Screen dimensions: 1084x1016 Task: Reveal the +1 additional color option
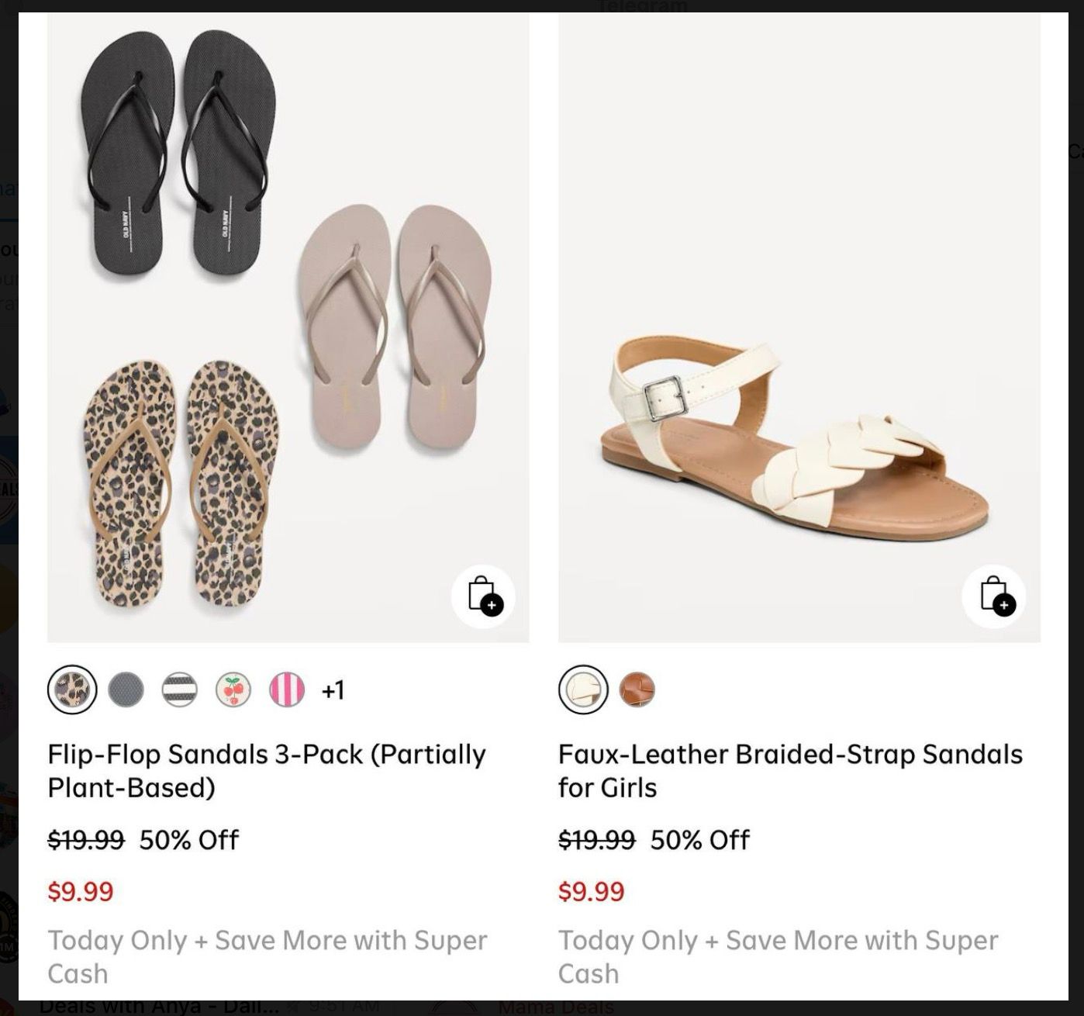pos(332,690)
